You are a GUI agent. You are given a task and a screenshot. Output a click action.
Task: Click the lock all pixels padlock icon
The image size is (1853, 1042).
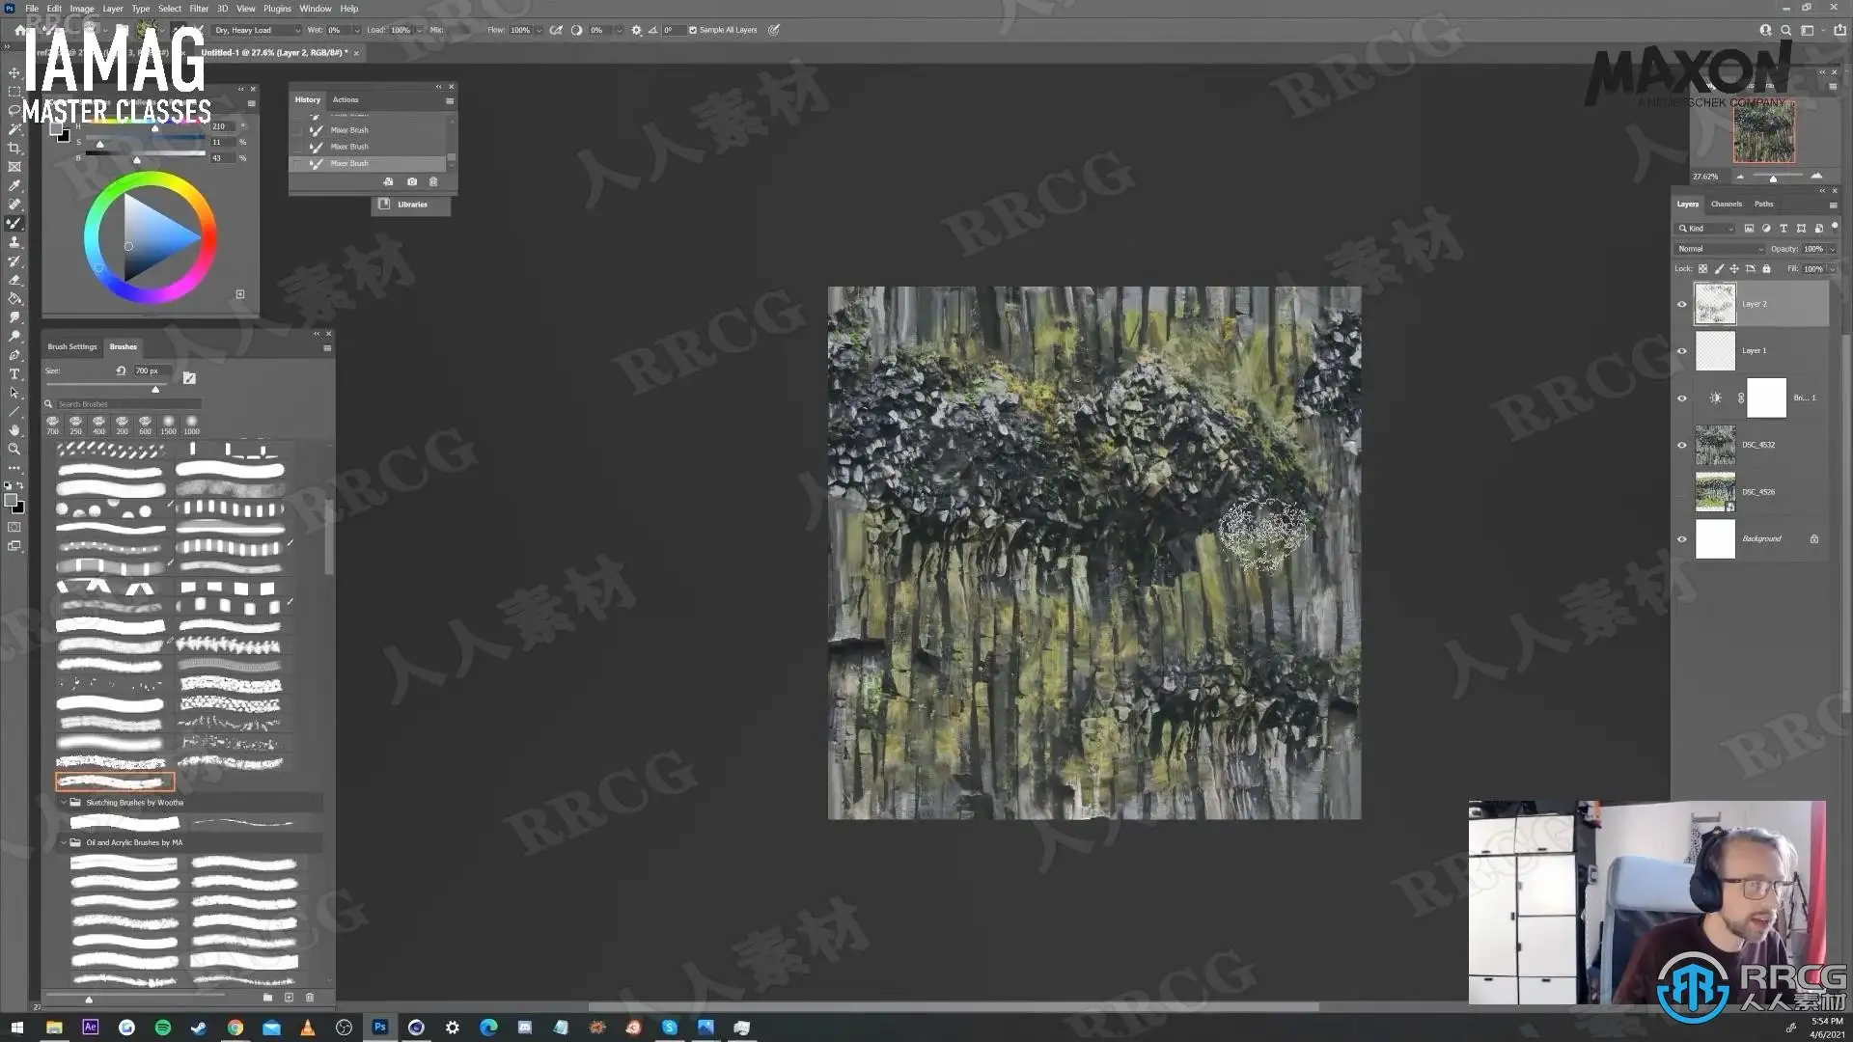1766,269
